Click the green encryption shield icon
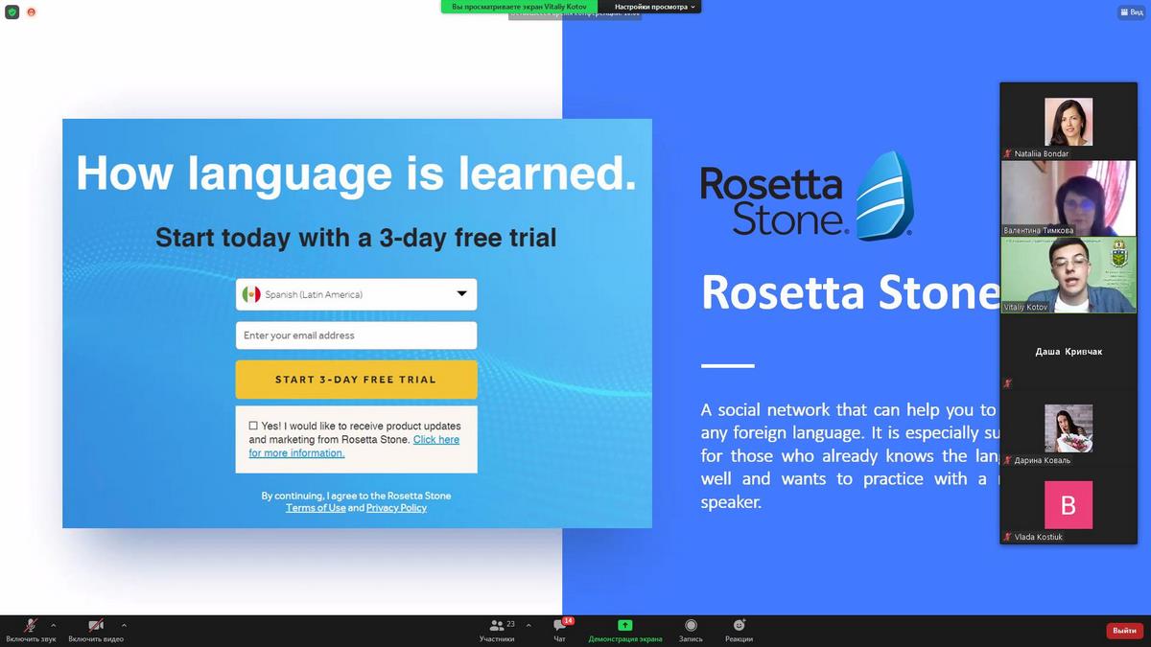The image size is (1151, 647). tap(12, 12)
